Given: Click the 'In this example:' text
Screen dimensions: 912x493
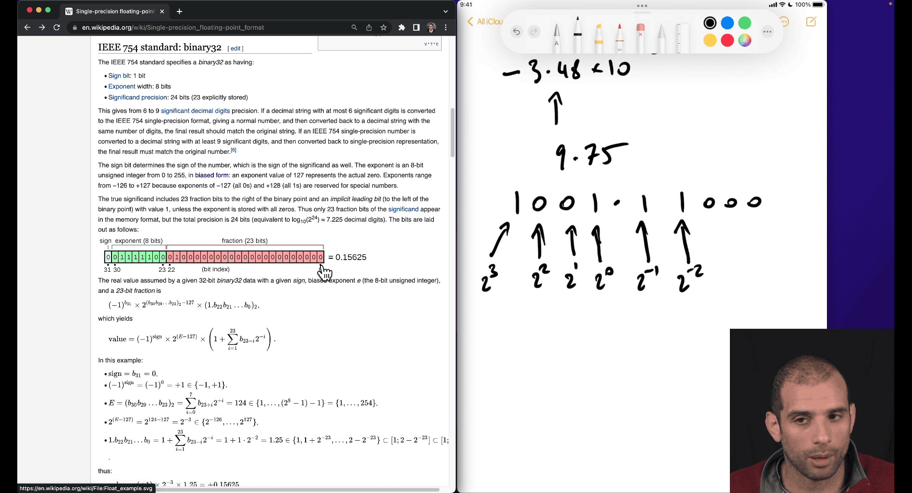Looking at the screenshot, I should (x=121, y=361).
